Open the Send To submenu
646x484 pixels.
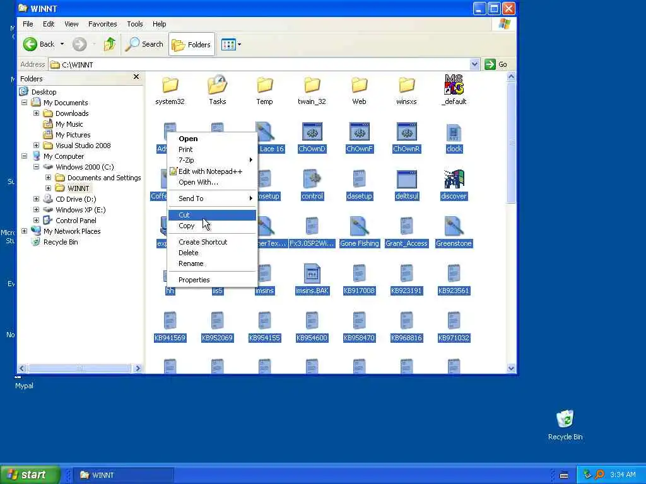[x=212, y=199]
